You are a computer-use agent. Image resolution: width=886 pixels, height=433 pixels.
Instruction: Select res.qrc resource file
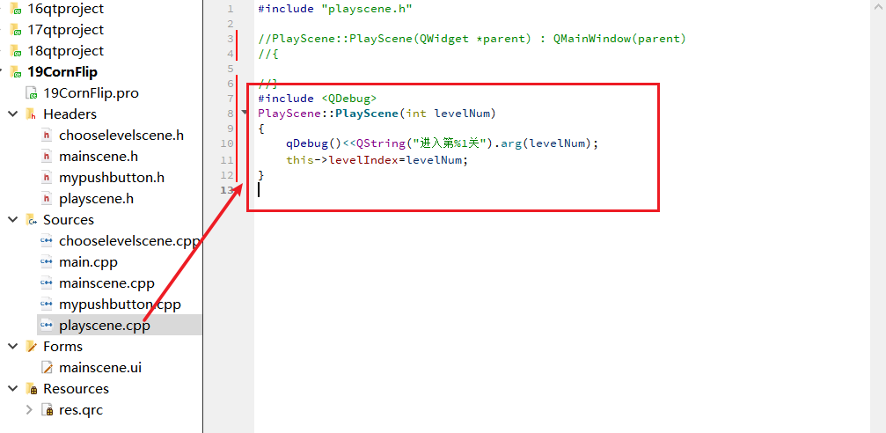coord(81,410)
